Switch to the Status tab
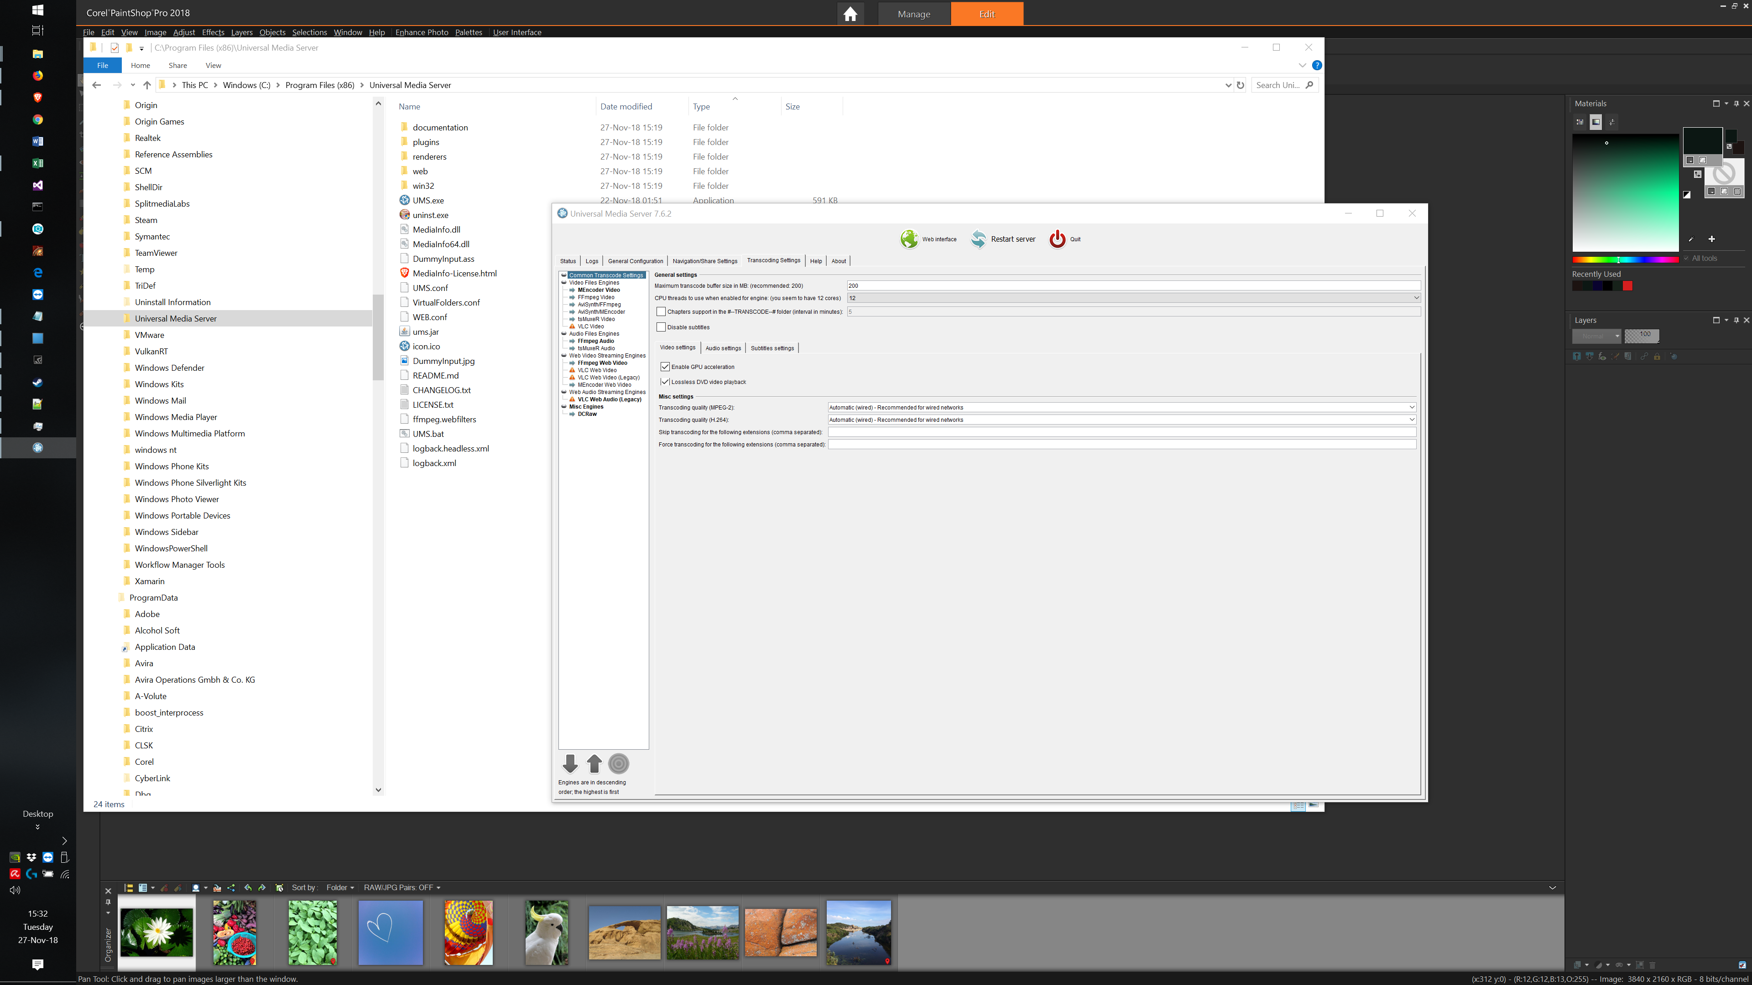Image resolution: width=1752 pixels, height=985 pixels. [x=568, y=261]
